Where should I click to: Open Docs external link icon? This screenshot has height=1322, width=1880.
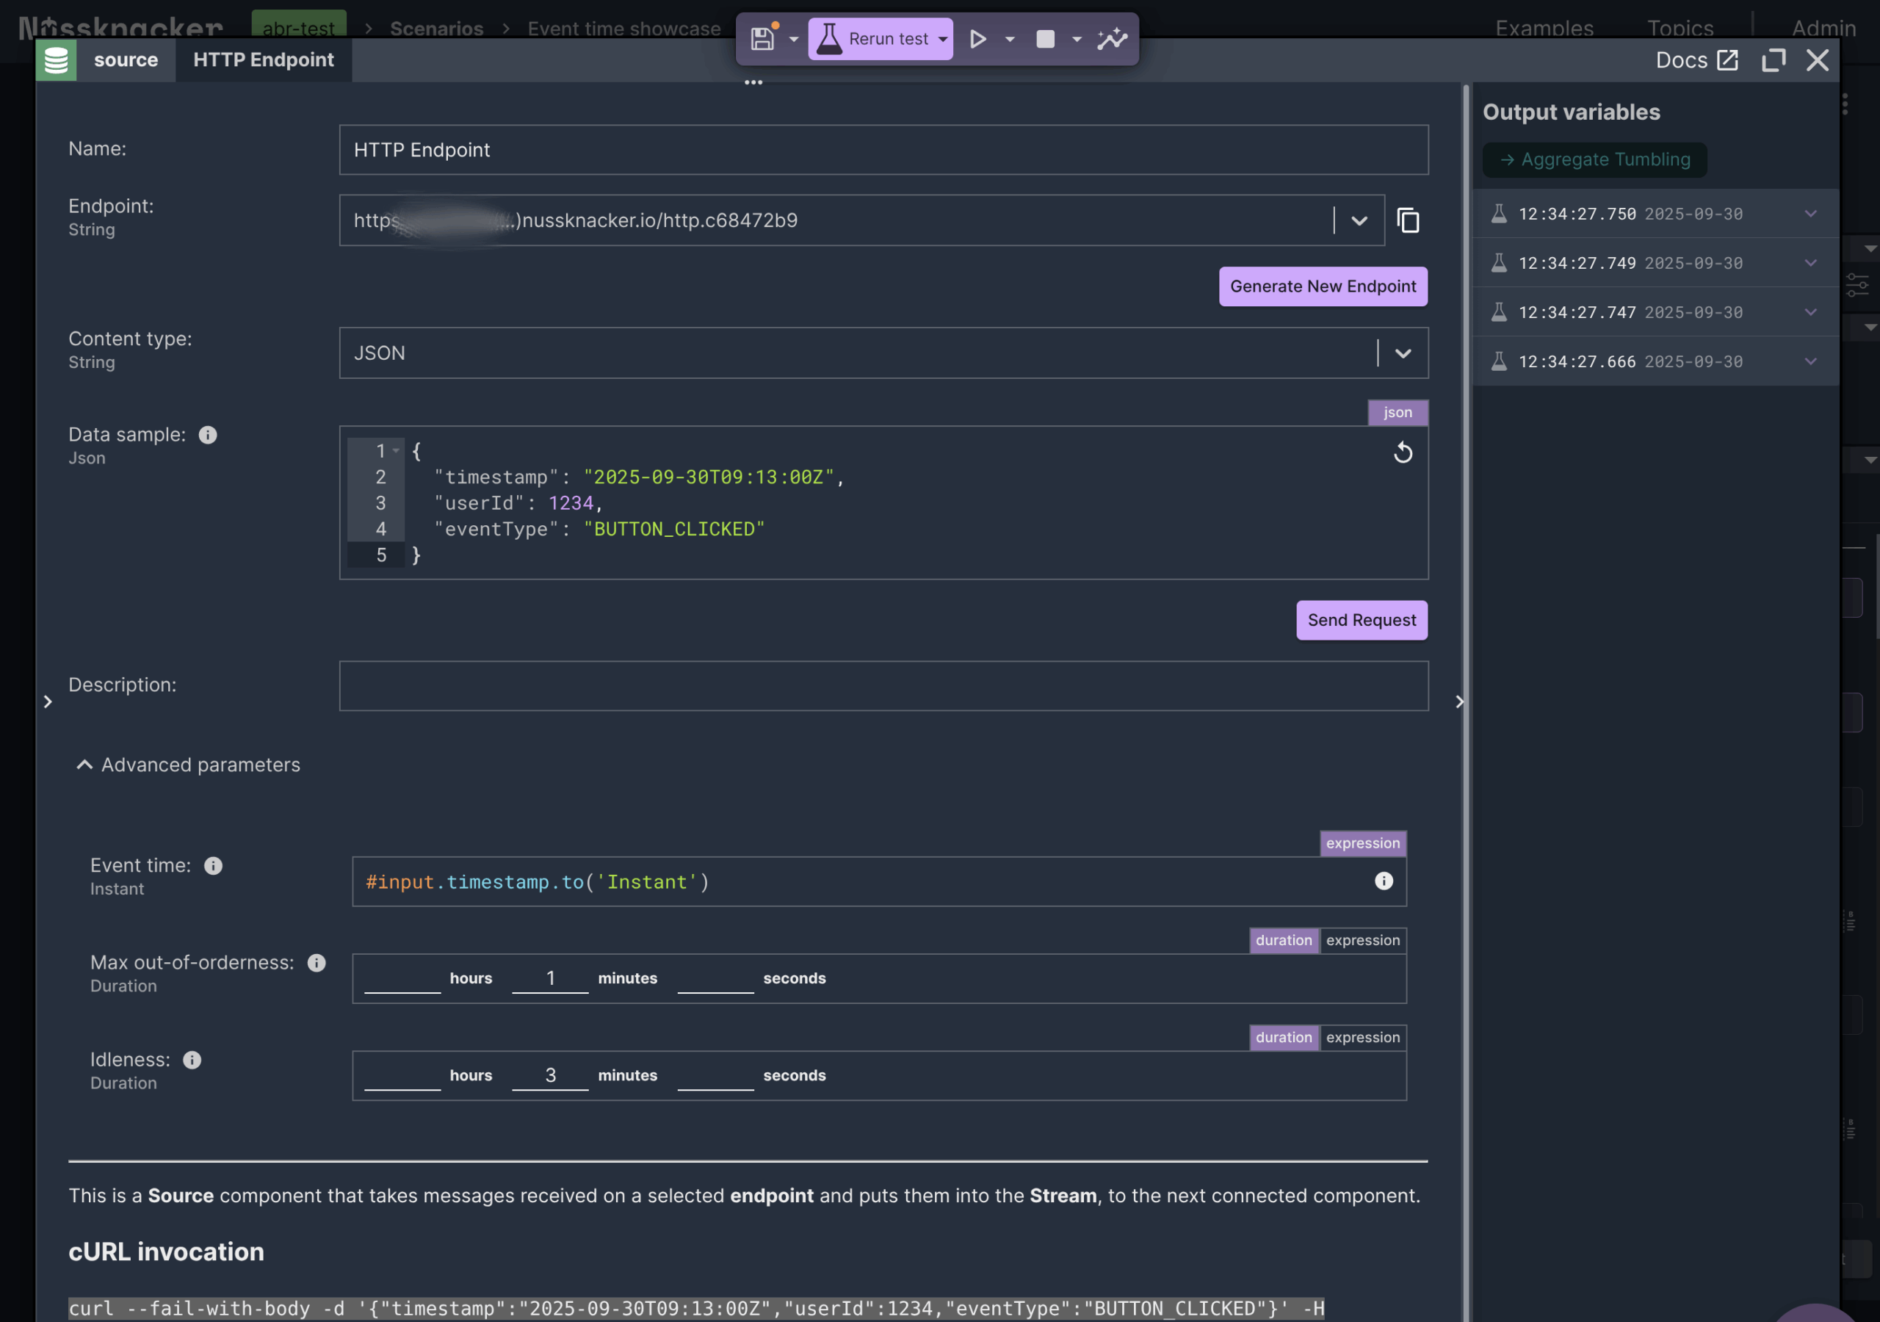[1727, 59]
